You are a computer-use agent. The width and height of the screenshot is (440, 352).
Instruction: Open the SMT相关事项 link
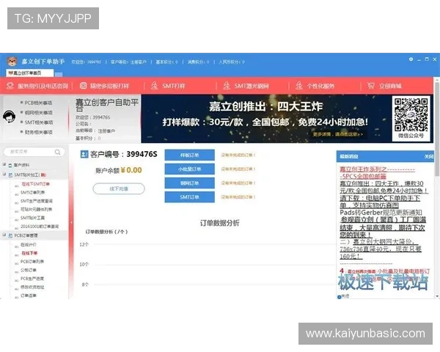(x=38, y=122)
